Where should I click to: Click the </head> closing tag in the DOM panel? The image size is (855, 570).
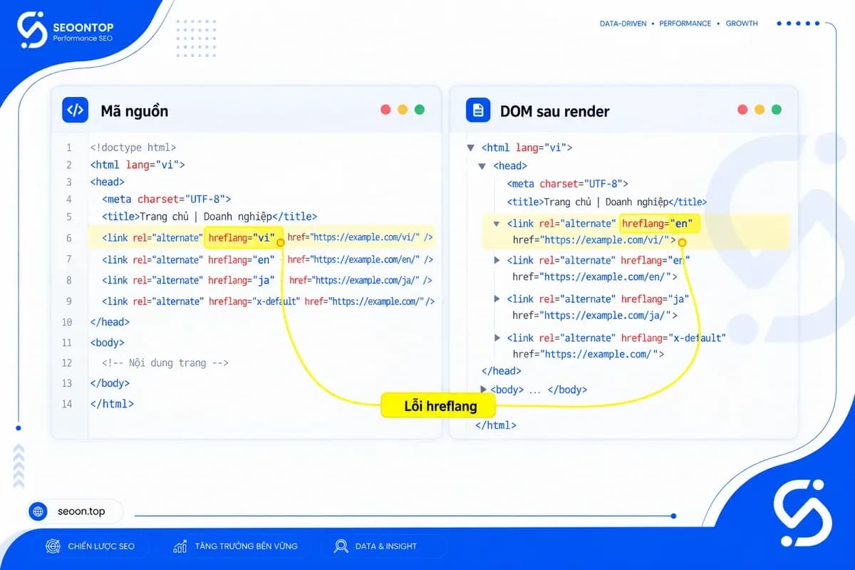(502, 371)
